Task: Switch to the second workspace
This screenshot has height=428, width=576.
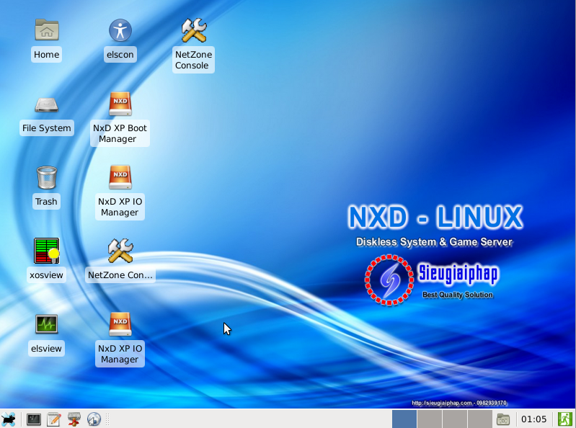Action: tap(430, 419)
